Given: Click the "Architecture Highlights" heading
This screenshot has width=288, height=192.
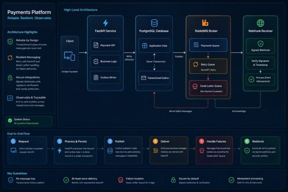Looking at the screenshot, I should point(22,32).
